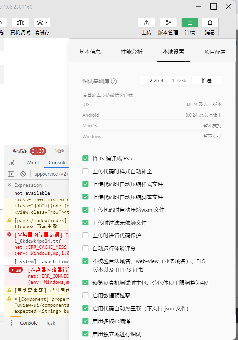Enable 自动运行体验评分 checkbox

pos(85,248)
